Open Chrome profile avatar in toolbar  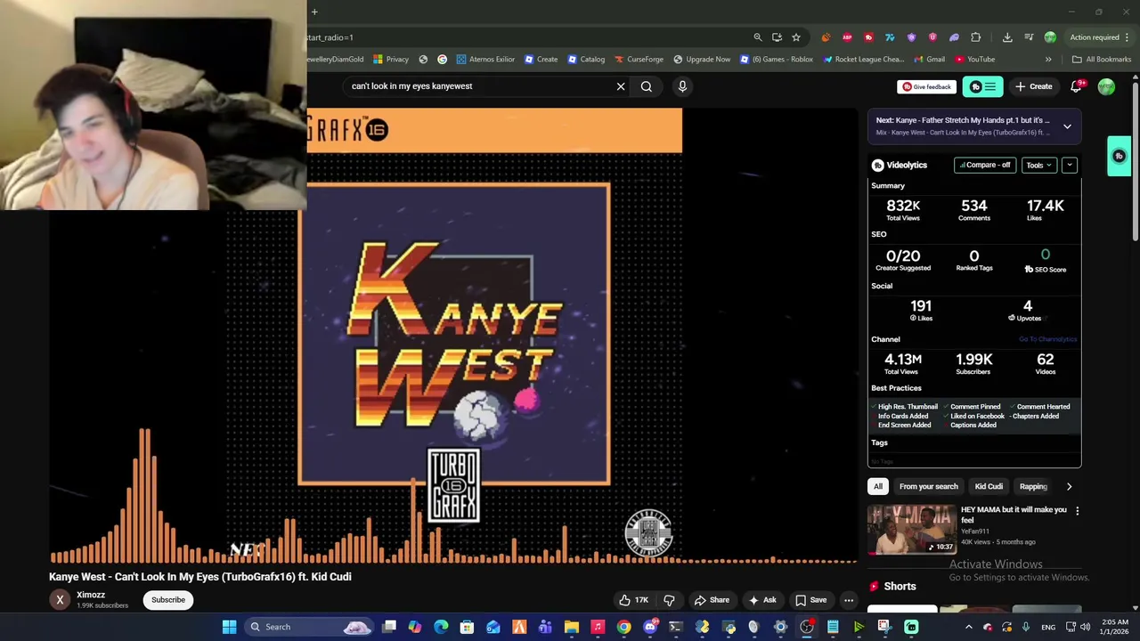(1050, 37)
